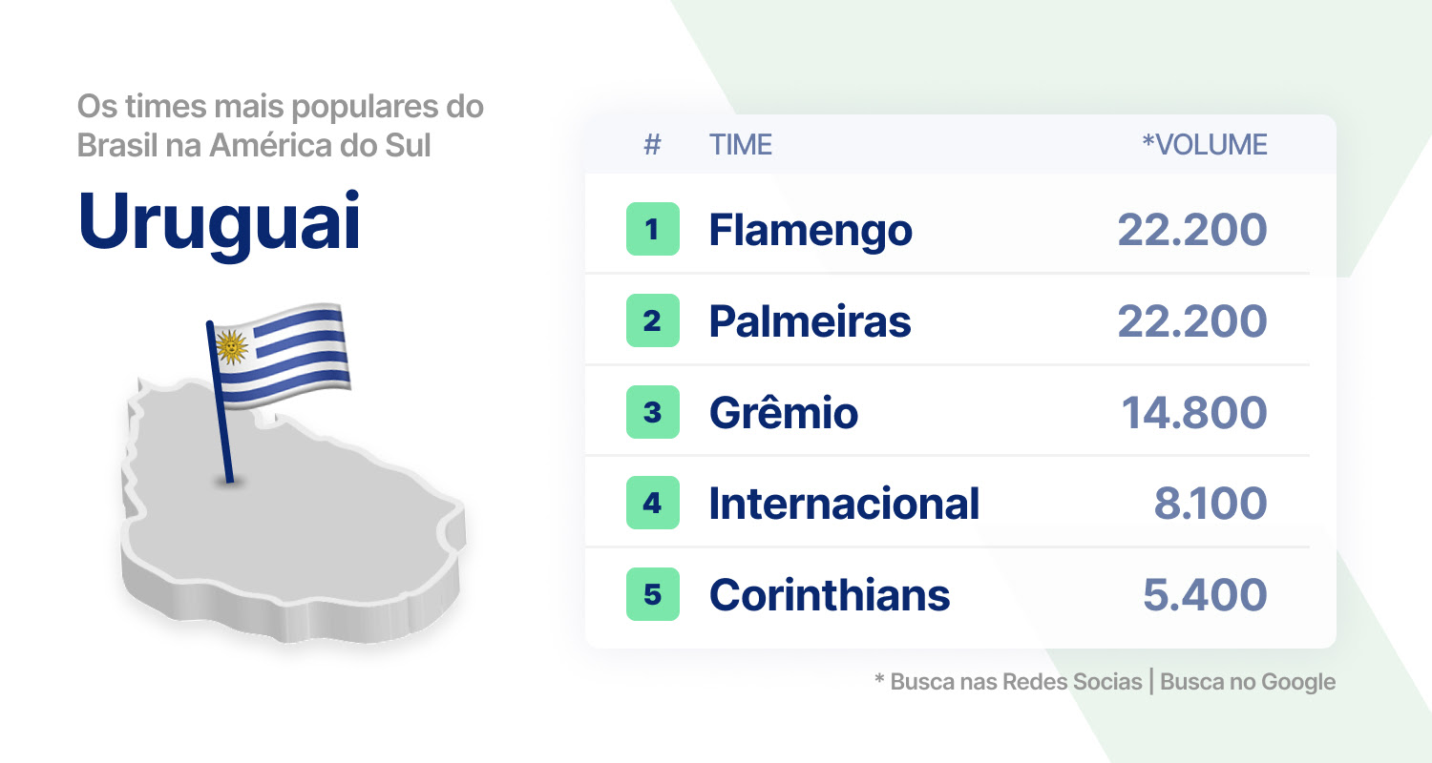
Task: Choose the Internacional team entry
Action: click(x=844, y=504)
